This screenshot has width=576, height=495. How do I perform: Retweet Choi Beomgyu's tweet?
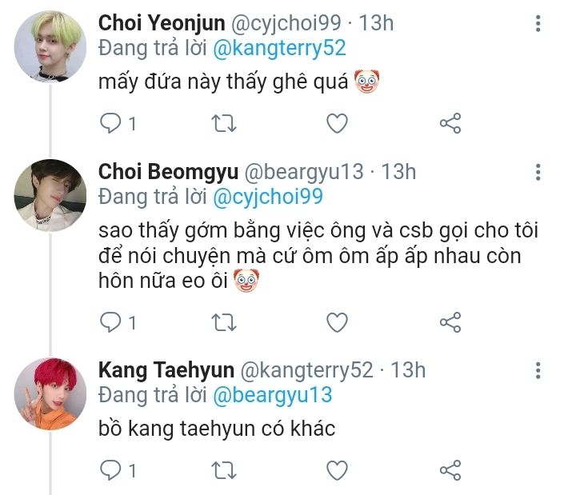226,322
